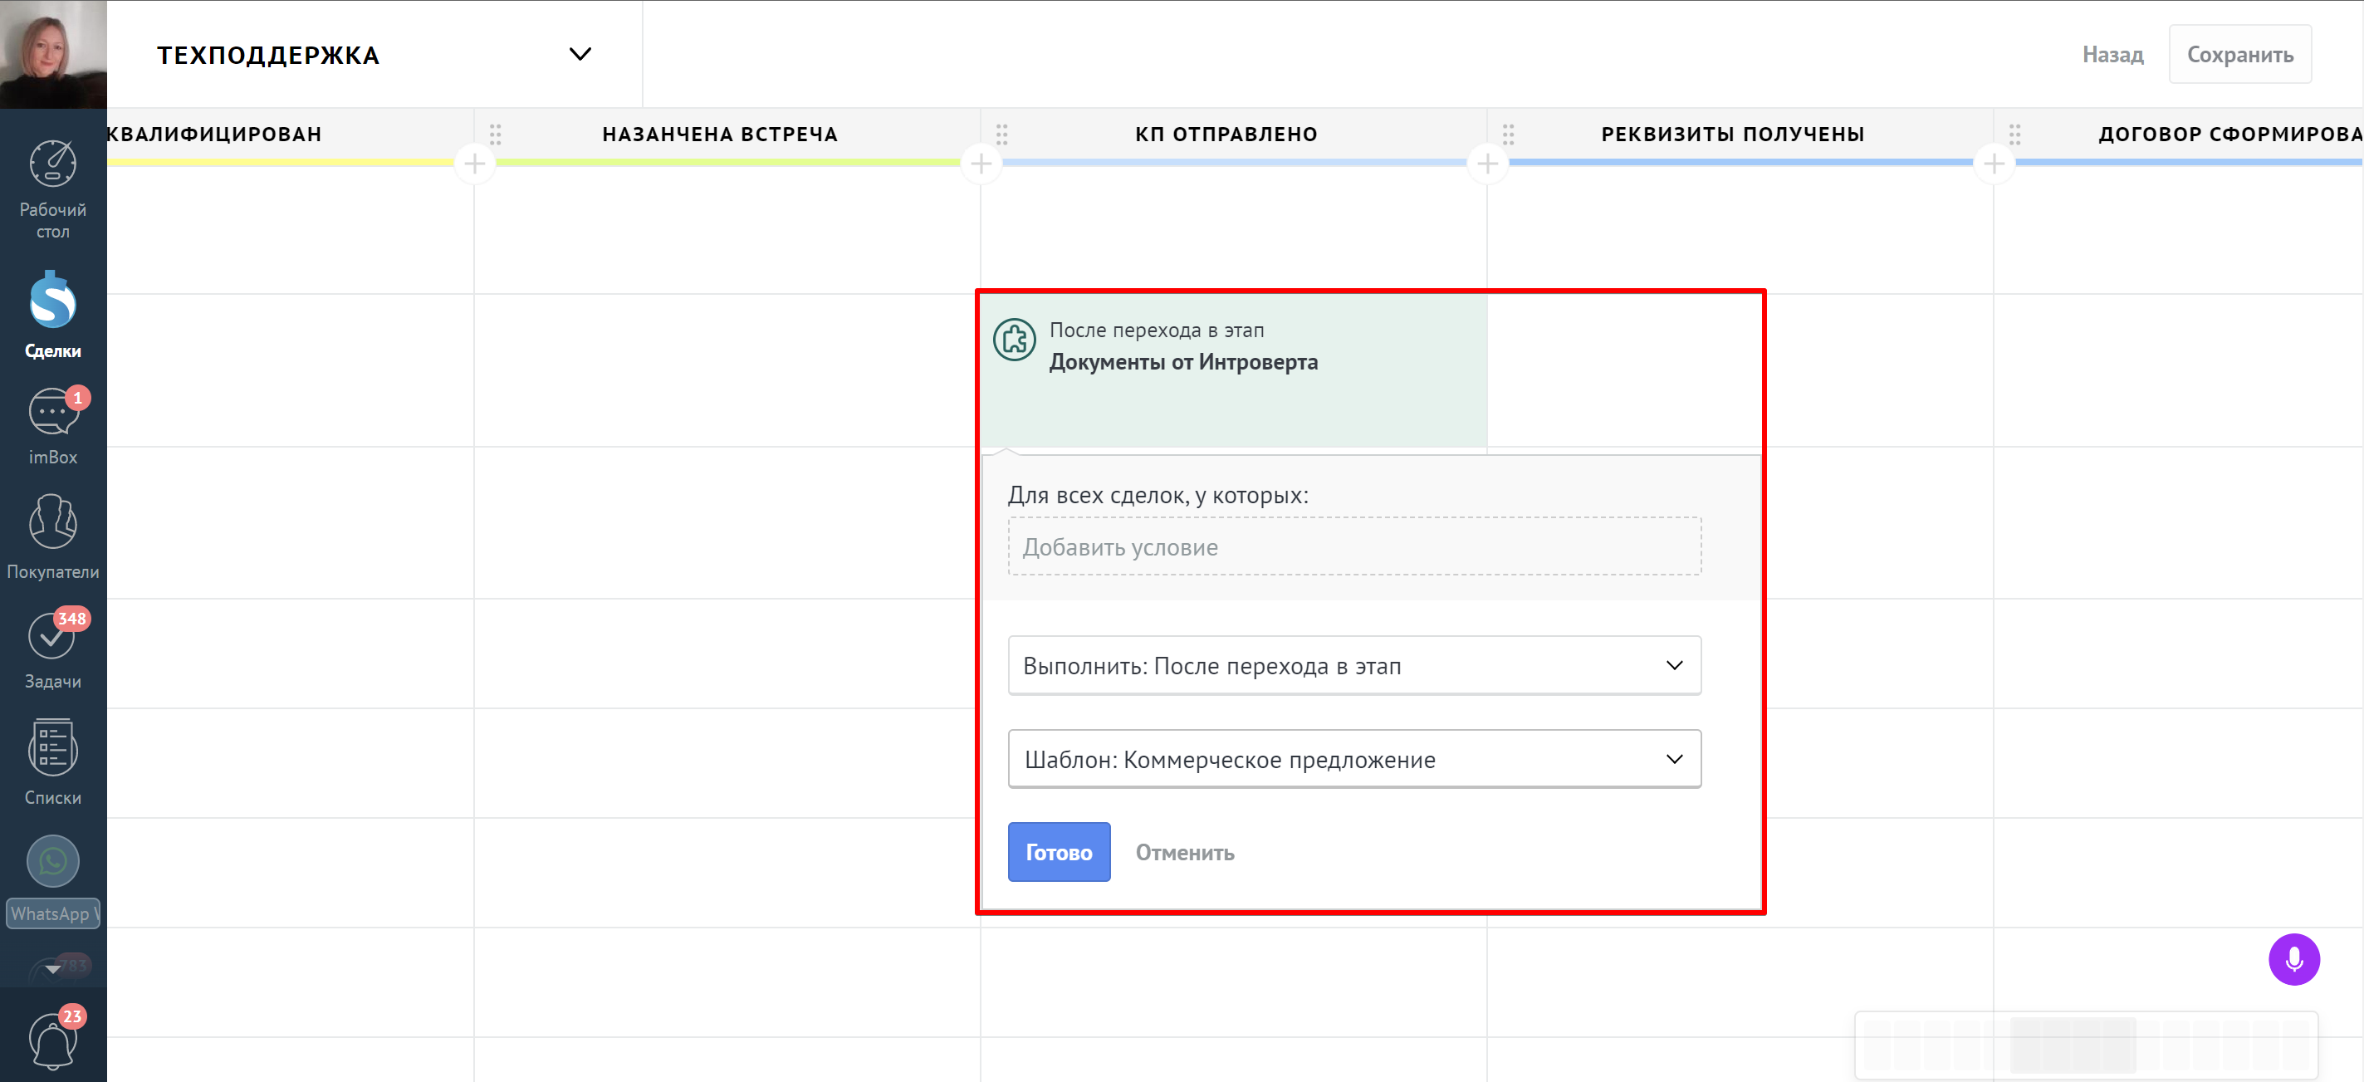Image resolution: width=2364 pixels, height=1082 pixels.
Task: Click the Документы от Интроверта title
Action: (1183, 361)
